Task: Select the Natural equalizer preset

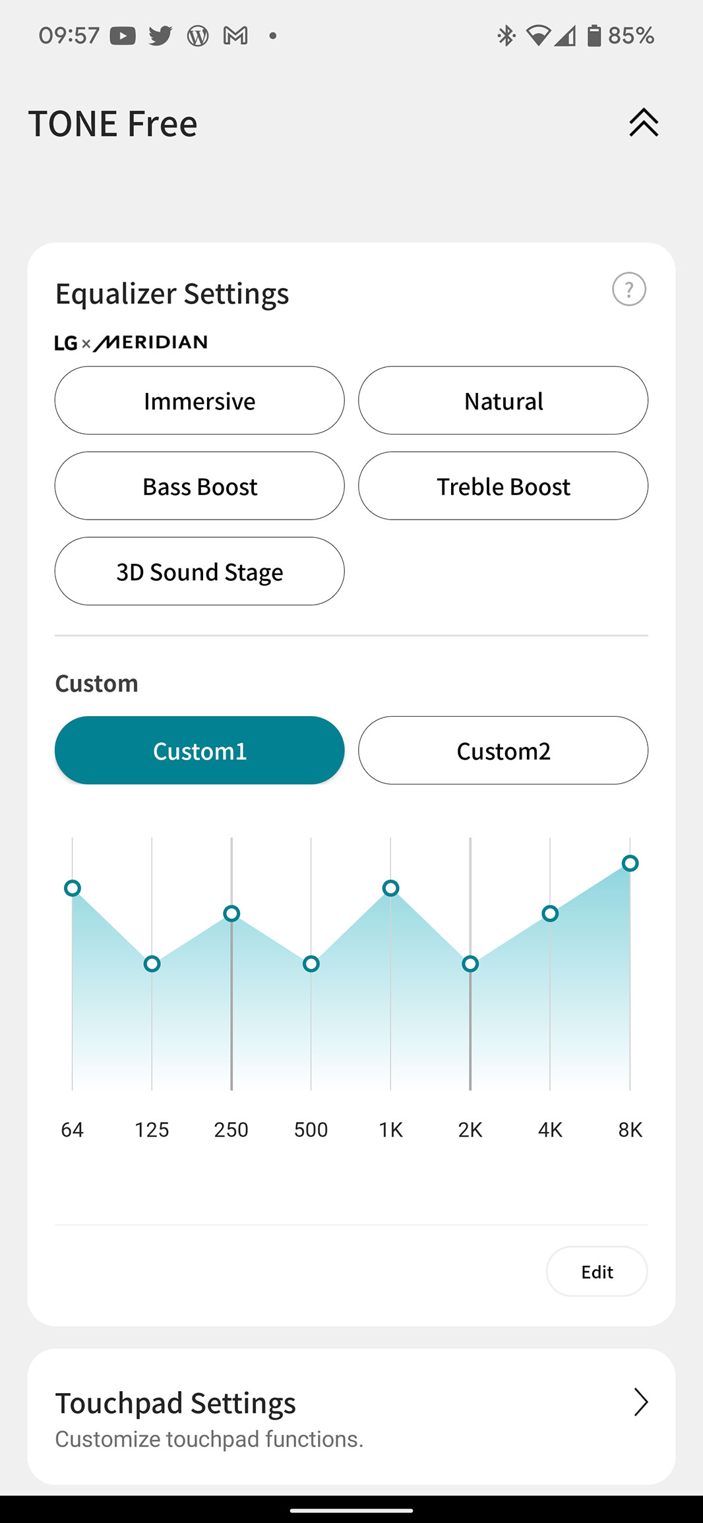Action: click(503, 400)
